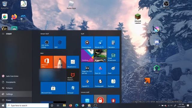Launch Firefox from the taskbar
Viewport: 192px width, 108px height.
[70, 105]
